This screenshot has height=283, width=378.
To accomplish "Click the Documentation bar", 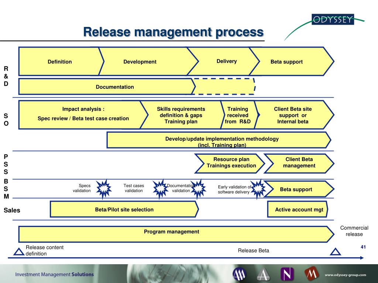I will click(107, 87).
